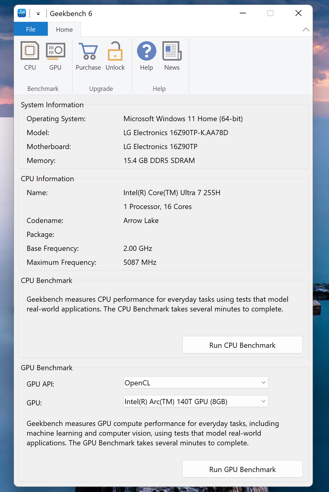Click the Arrow Lake codename value
Screen dimensions: 329x492
[141, 221]
